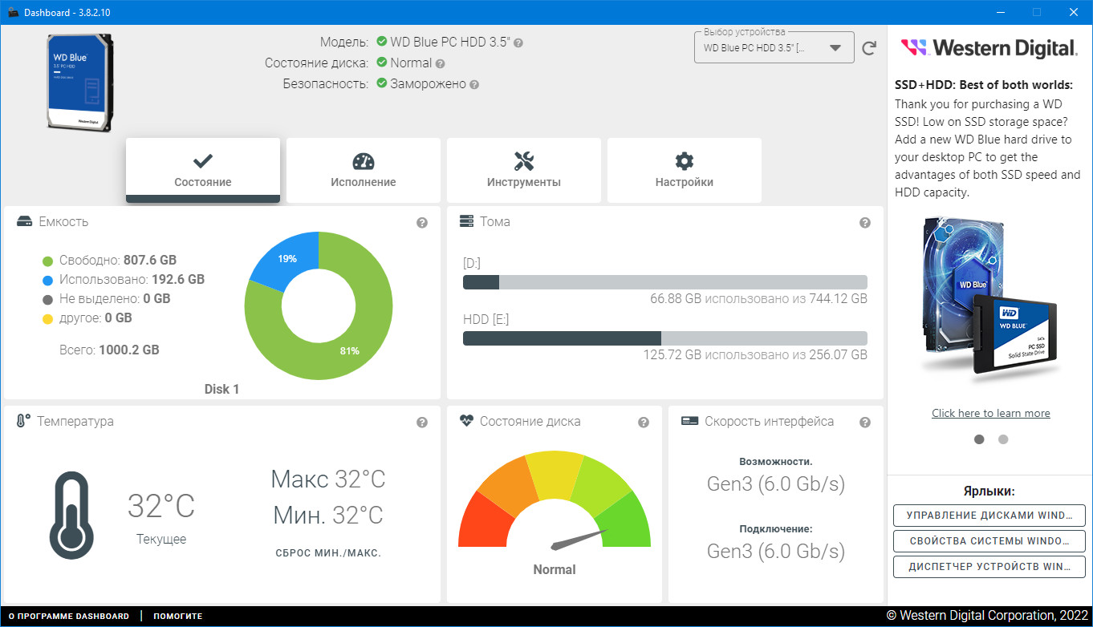This screenshot has width=1093, height=627.
Task: Open the Настройки tab
Action: (x=685, y=170)
